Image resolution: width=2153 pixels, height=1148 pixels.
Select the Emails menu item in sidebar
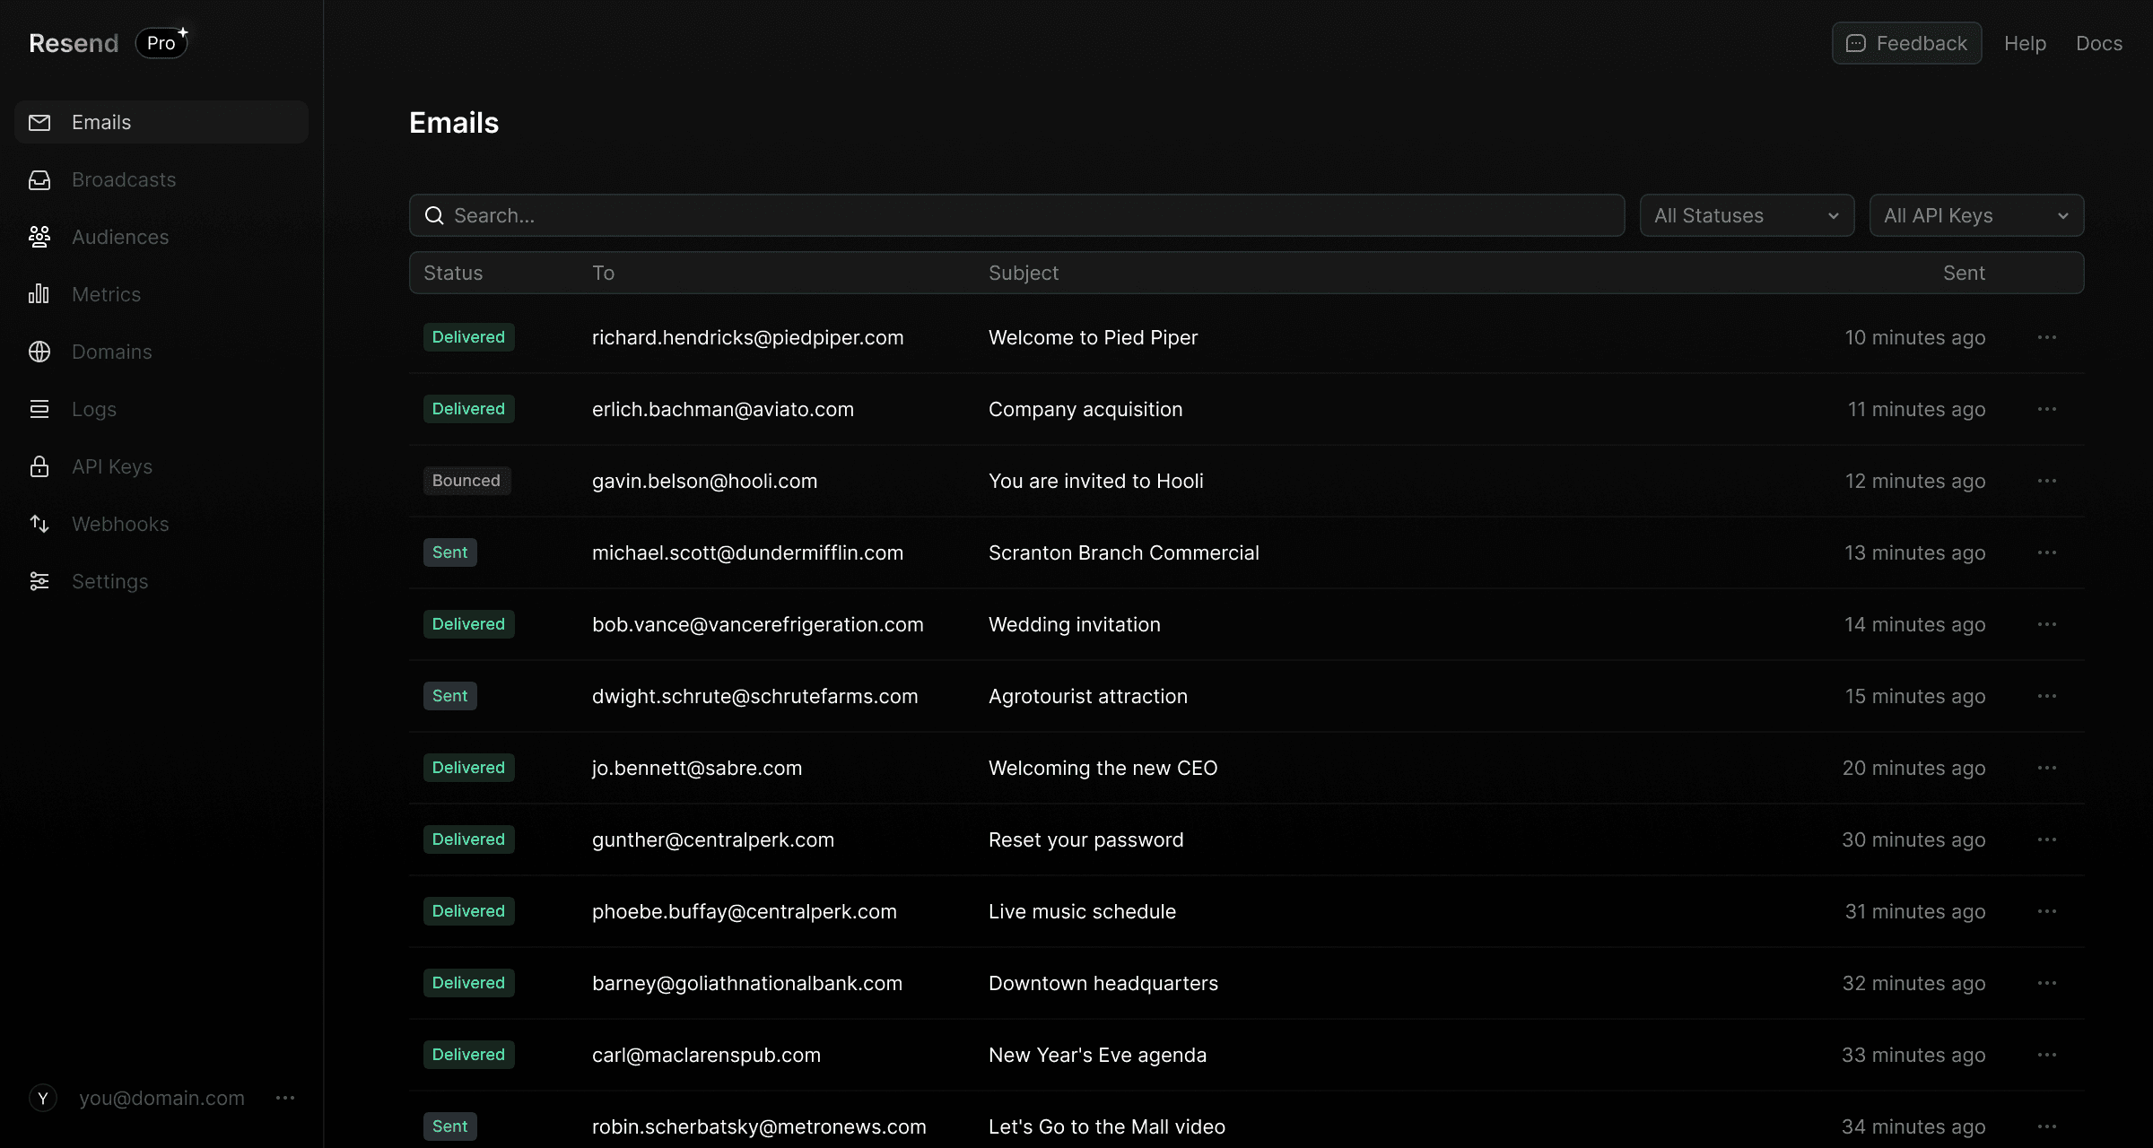pos(101,121)
